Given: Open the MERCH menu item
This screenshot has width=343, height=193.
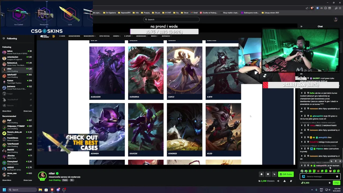Looking at the screenshot, I should click(154, 36).
